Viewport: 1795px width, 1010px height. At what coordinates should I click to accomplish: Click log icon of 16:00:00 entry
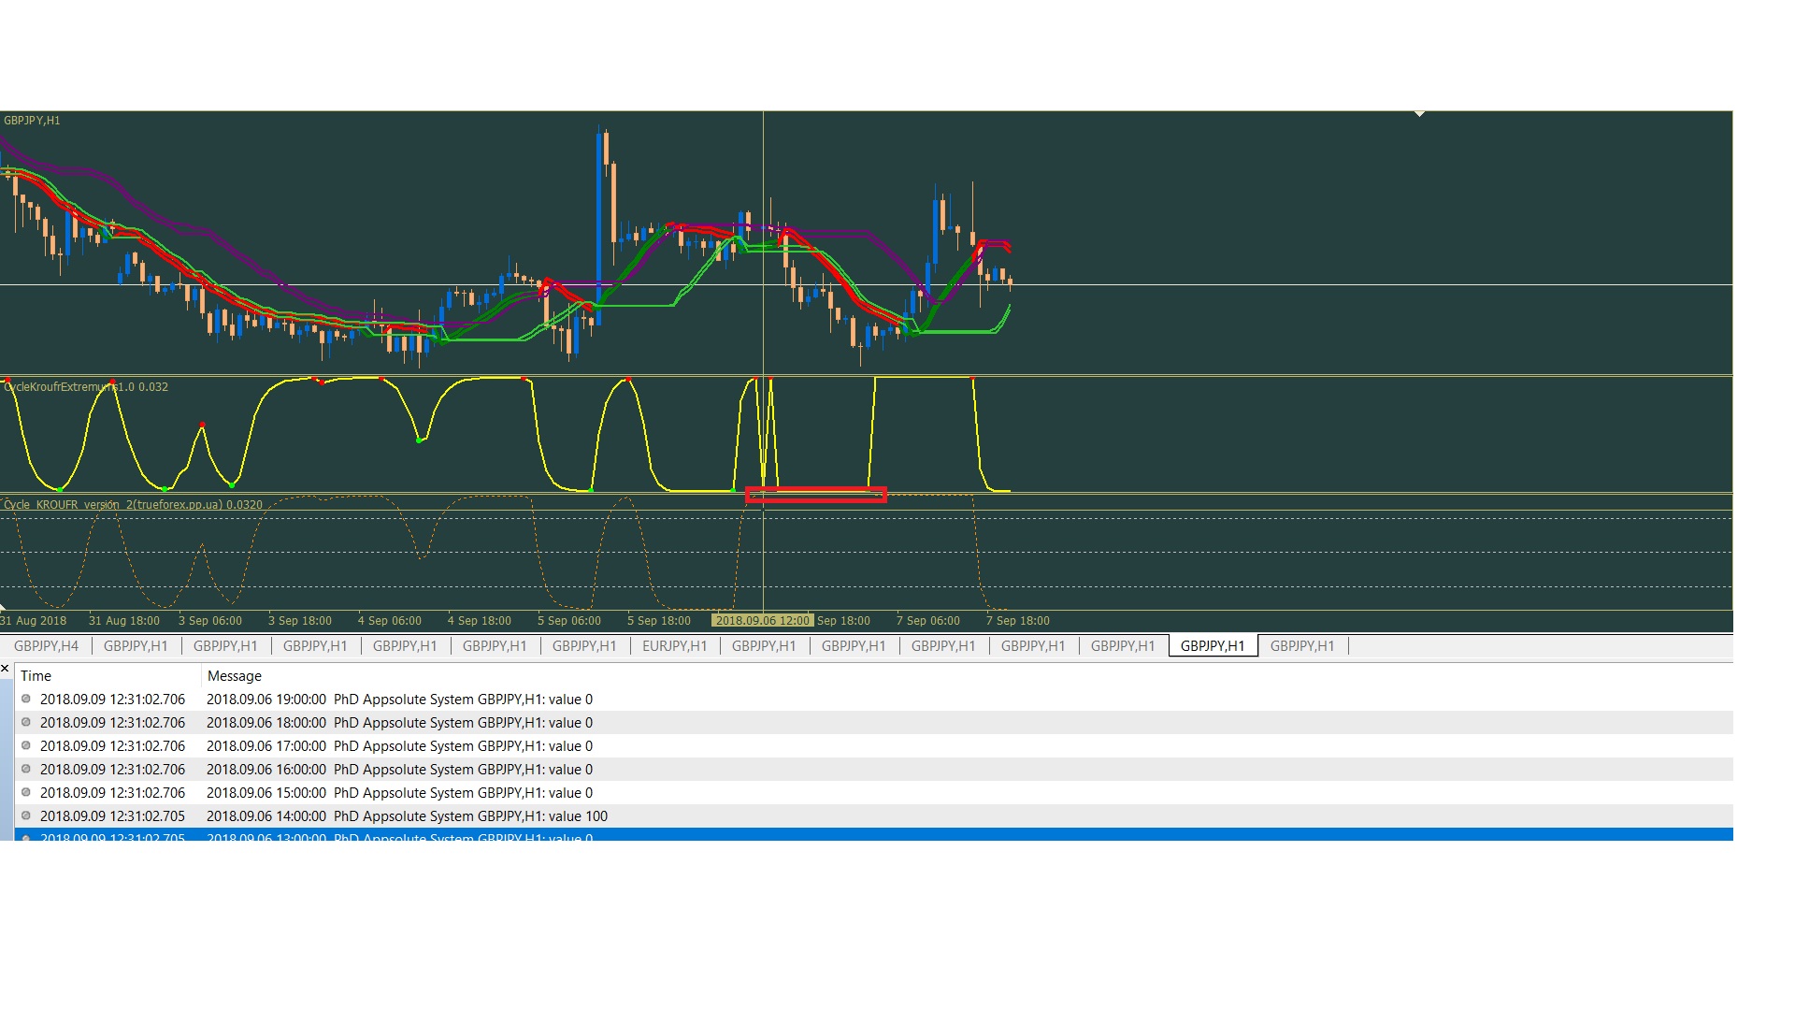coord(26,770)
